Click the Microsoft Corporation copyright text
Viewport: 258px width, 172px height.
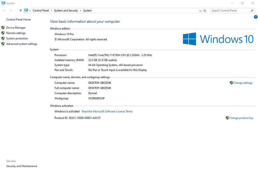point(81,39)
